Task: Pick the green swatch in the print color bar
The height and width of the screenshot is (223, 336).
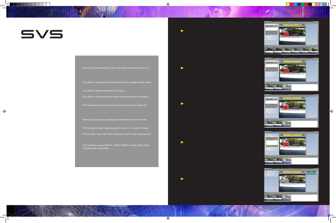Action: 303,4
